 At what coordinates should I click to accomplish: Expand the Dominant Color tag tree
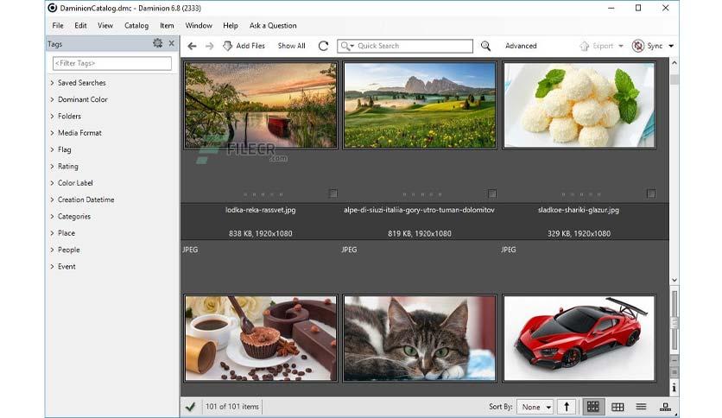(52, 99)
